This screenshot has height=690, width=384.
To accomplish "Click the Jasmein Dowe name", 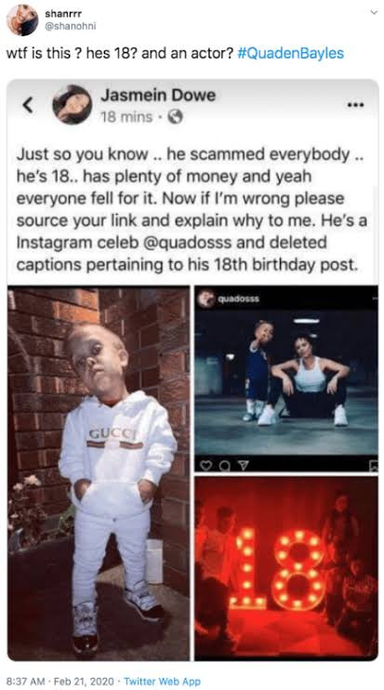I will point(158,95).
